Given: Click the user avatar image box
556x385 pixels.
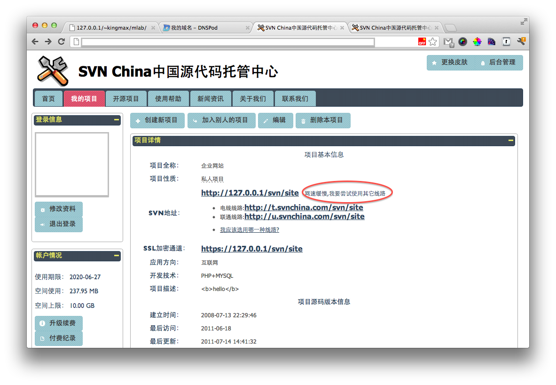Looking at the screenshot, I should (71, 165).
